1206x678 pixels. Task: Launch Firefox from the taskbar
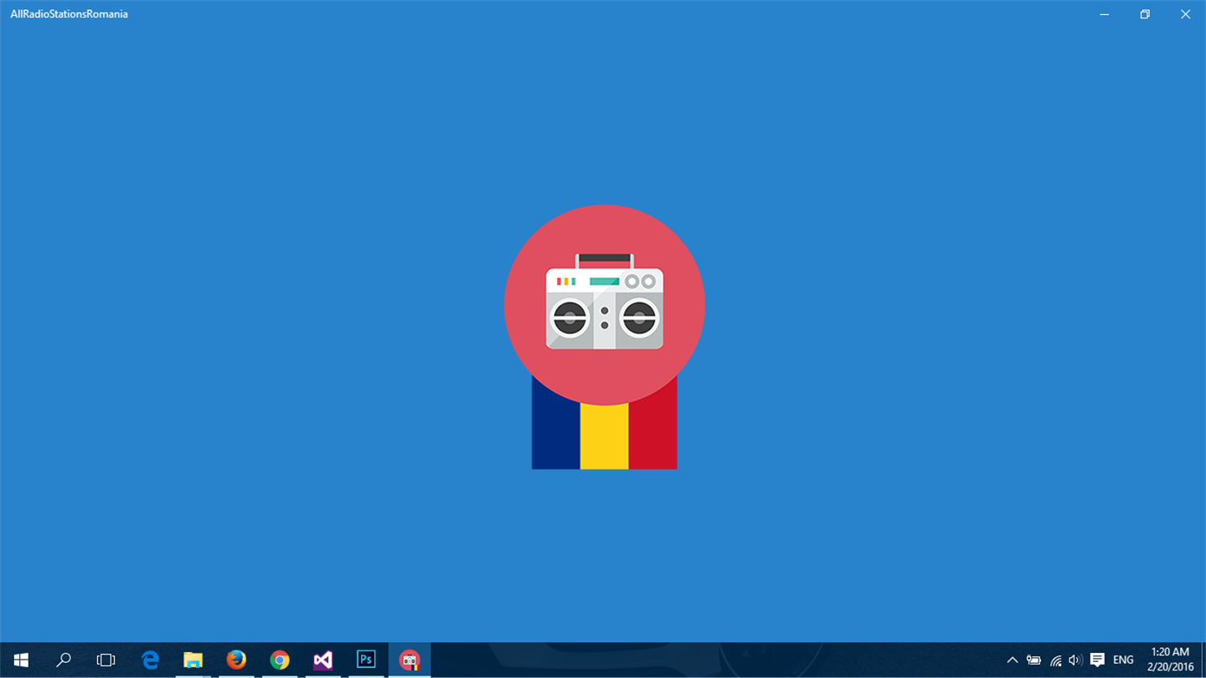point(236,660)
